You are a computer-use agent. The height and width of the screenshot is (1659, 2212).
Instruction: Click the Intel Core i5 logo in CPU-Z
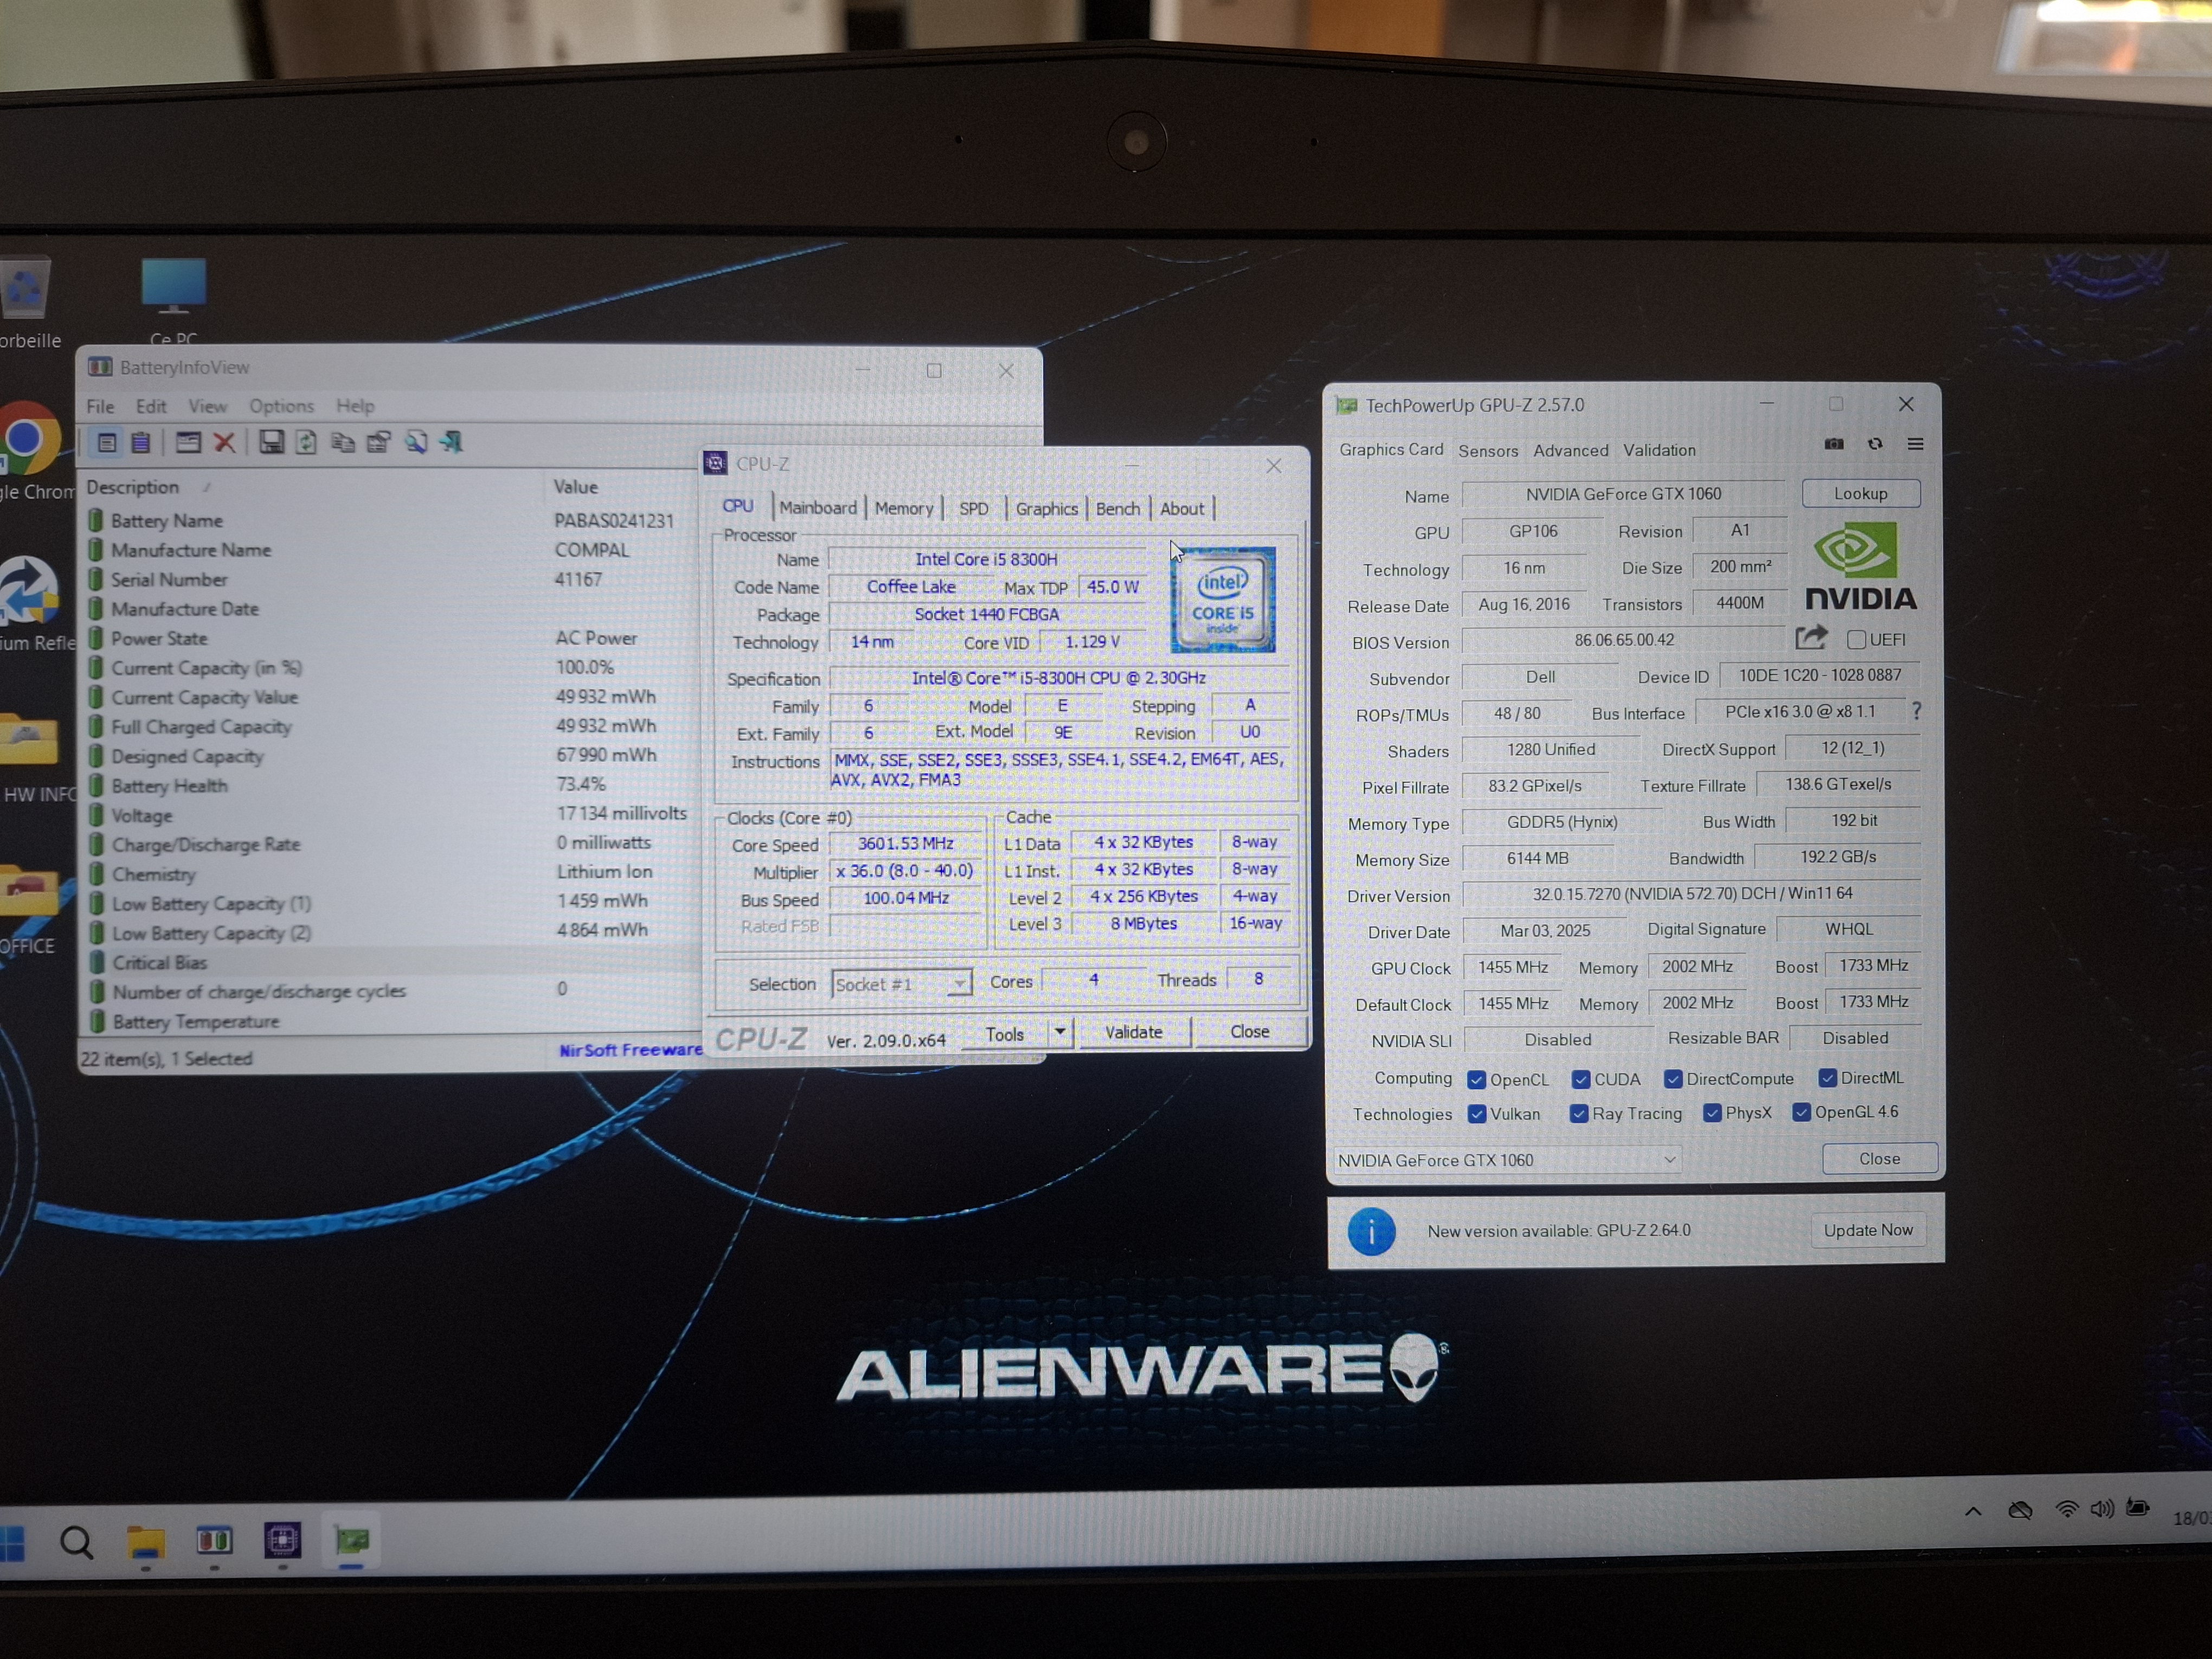(1222, 599)
